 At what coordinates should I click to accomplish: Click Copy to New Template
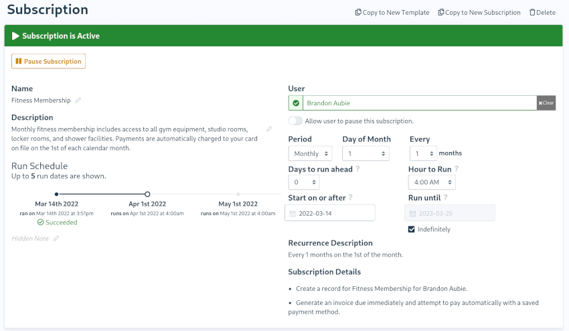tap(392, 12)
